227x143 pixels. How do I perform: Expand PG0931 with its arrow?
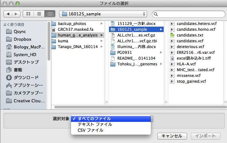(x=161, y=52)
